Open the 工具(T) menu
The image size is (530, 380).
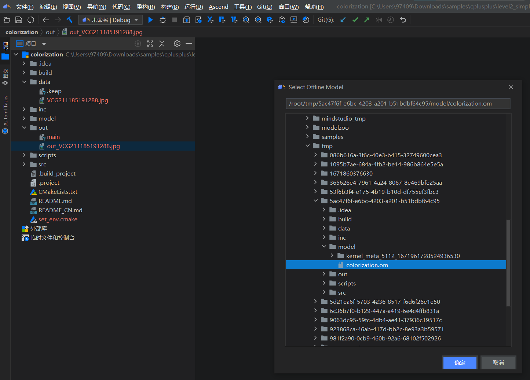pyautogui.click(x=243, y=7)
